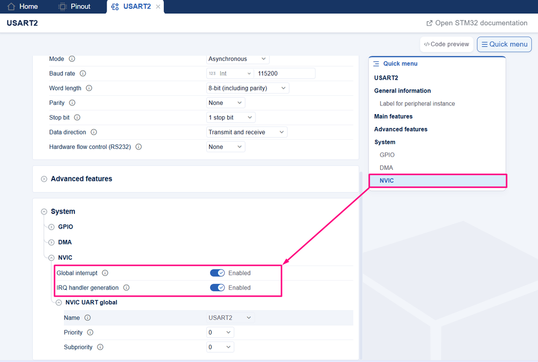The width and height of the screenshot is (538, 362).
Task: Close the USART2 tab
Action: click(158, 6)
